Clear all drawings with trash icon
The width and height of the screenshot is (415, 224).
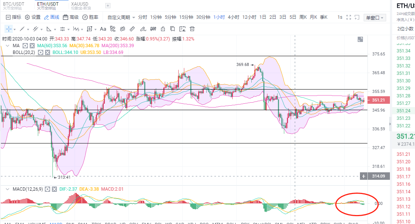point(192,29)
